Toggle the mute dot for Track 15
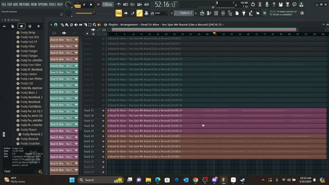Screen dimensions: 329x185 point(103,110)
